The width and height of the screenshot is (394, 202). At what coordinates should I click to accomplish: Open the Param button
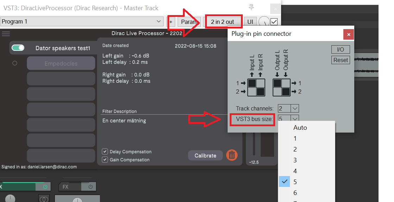189,22
